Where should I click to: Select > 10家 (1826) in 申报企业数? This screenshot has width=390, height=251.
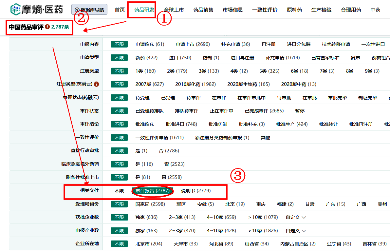coord(263,231)
